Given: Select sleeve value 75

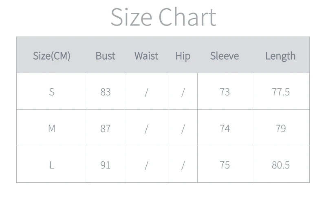Looking at the screenshot, I should click(225, 165).
